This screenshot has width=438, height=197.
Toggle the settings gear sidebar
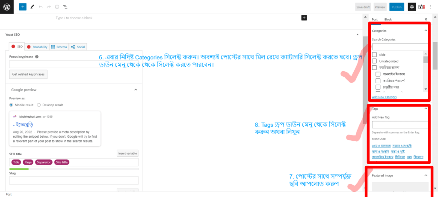411,7
